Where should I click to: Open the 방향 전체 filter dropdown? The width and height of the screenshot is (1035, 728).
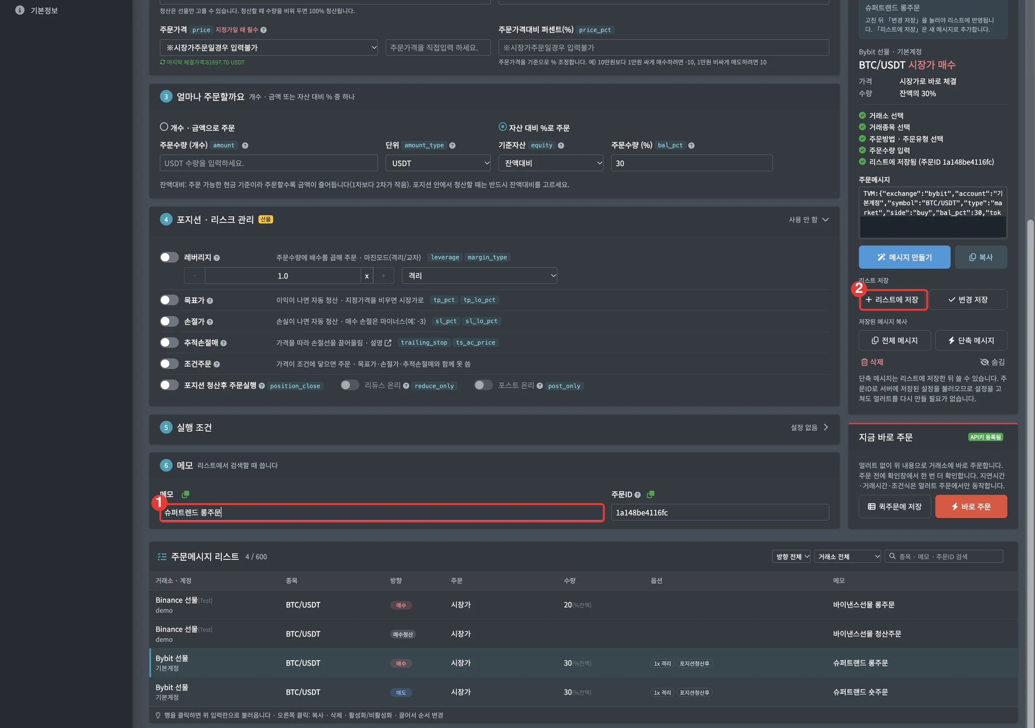coord(791,557)
